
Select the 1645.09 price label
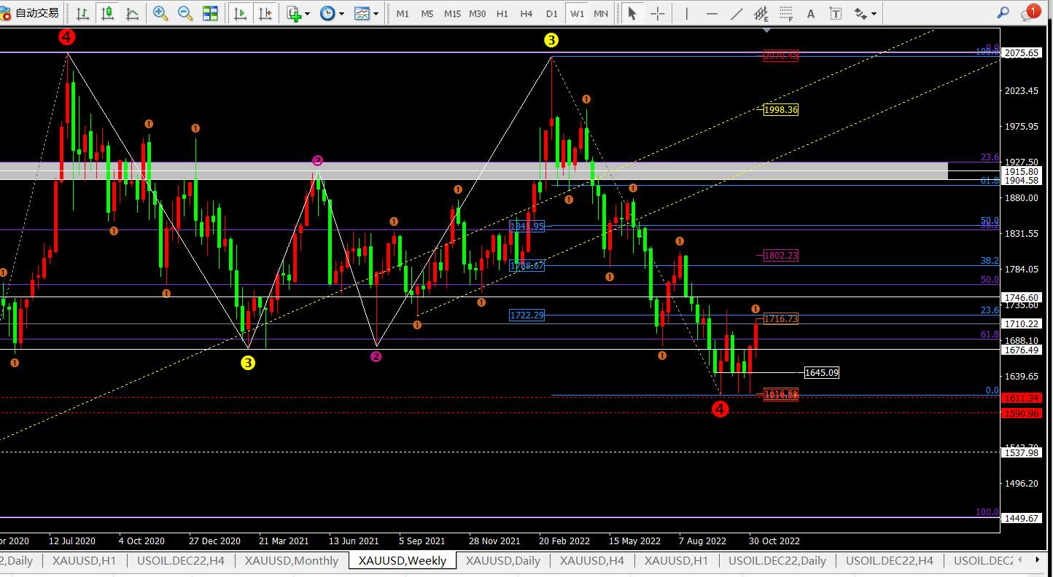point(821,373)
